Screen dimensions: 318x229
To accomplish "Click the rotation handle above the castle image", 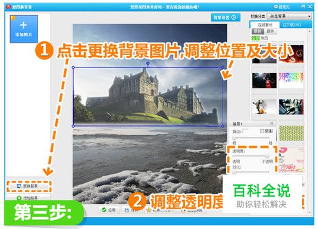I will [x=148, y=63].
